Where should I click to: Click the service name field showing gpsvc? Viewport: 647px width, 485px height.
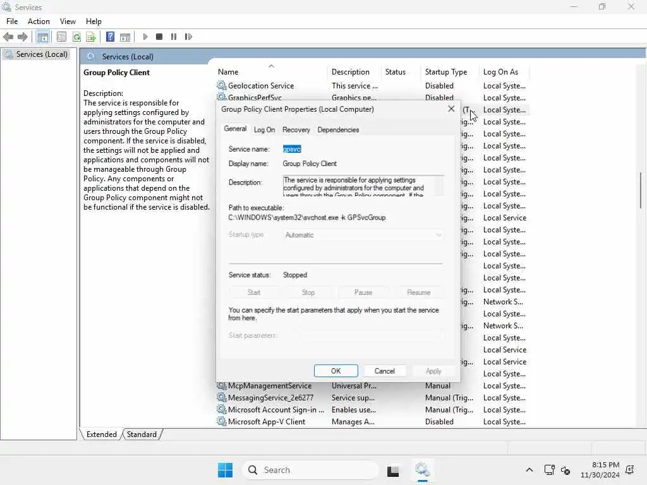coord(292,149)
